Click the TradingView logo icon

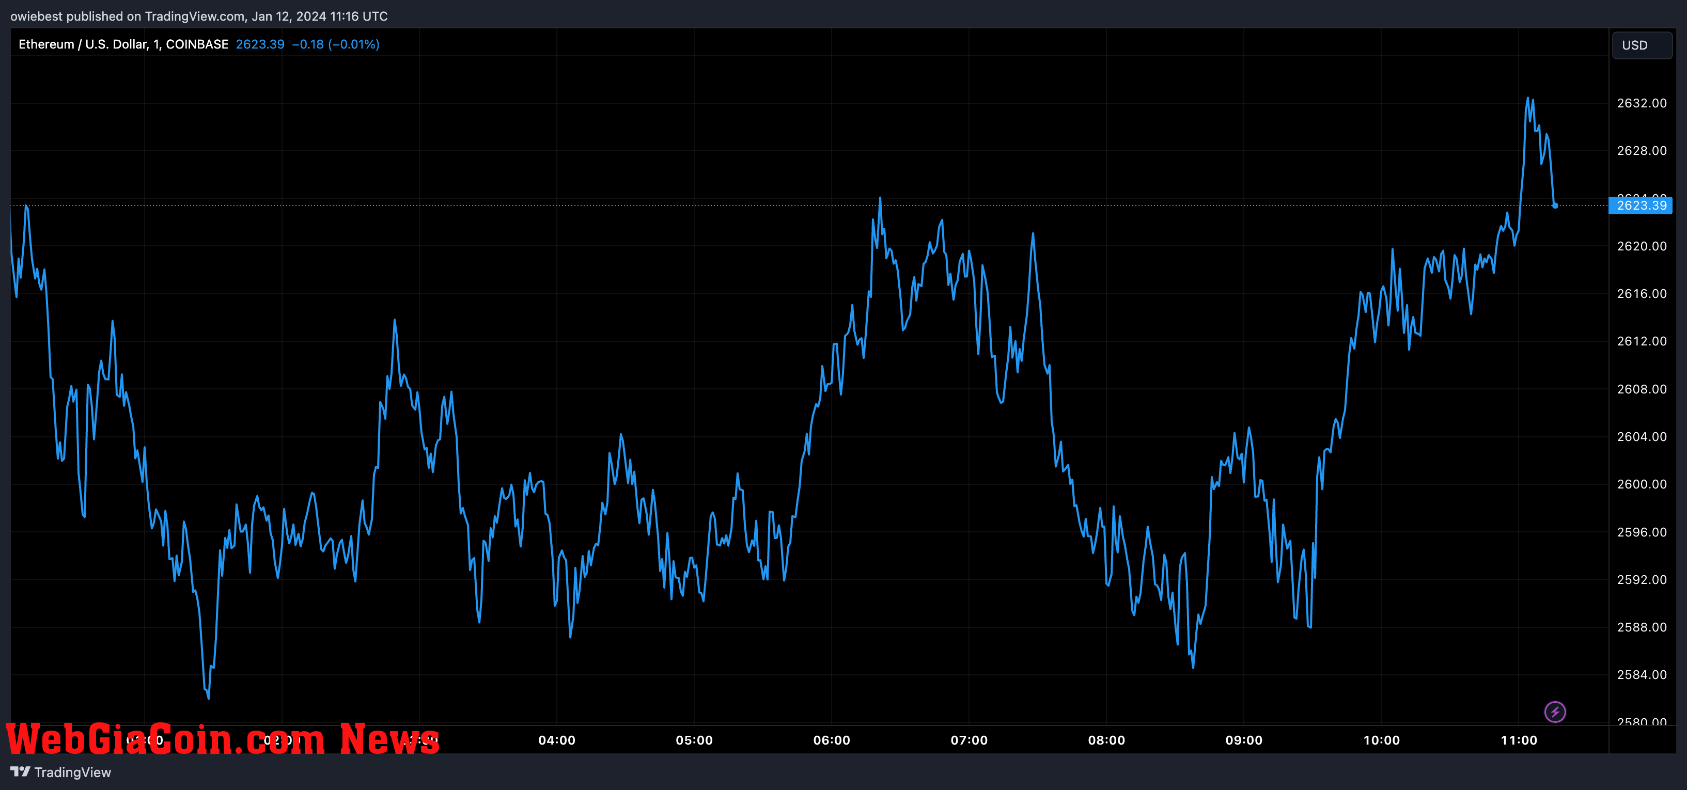coord(20,772)
